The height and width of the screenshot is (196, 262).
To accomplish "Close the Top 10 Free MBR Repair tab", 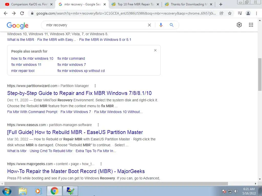I will click(x=158, y=5).
